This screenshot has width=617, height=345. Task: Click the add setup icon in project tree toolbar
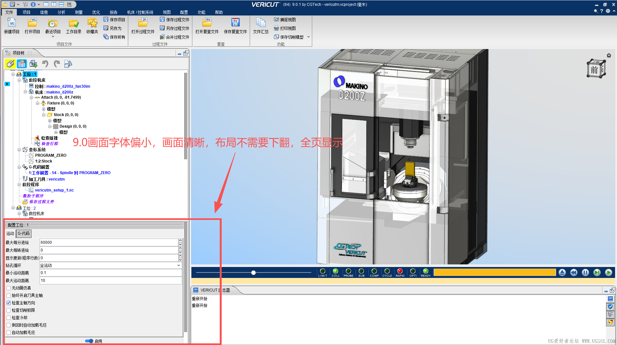(34, 64)
